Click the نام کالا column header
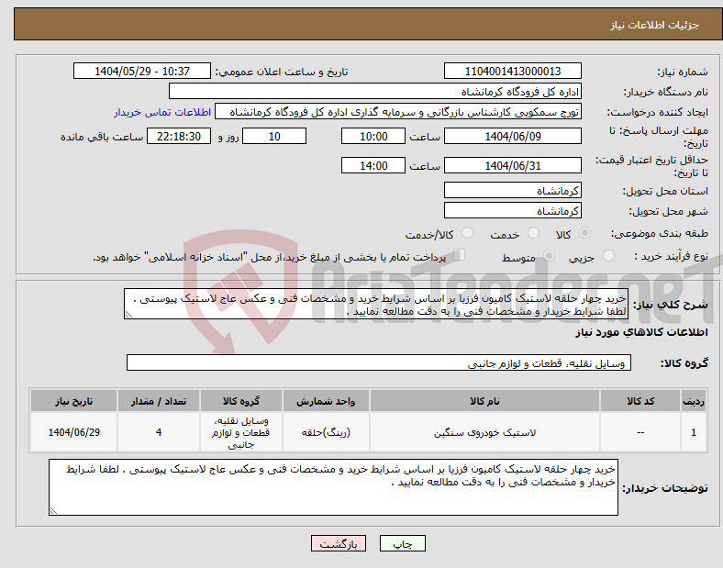This screenshot has width=723, height=568. (484, 401)
